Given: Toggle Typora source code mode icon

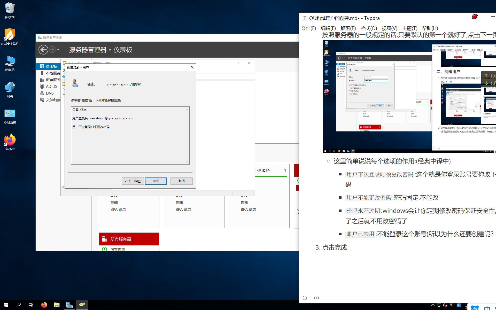Looking at the screenshot, I should coord(316,298).
